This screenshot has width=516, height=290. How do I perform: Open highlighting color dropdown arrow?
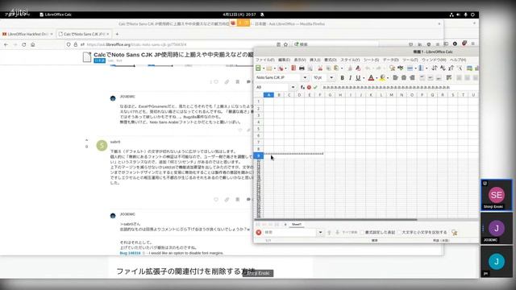388,78
